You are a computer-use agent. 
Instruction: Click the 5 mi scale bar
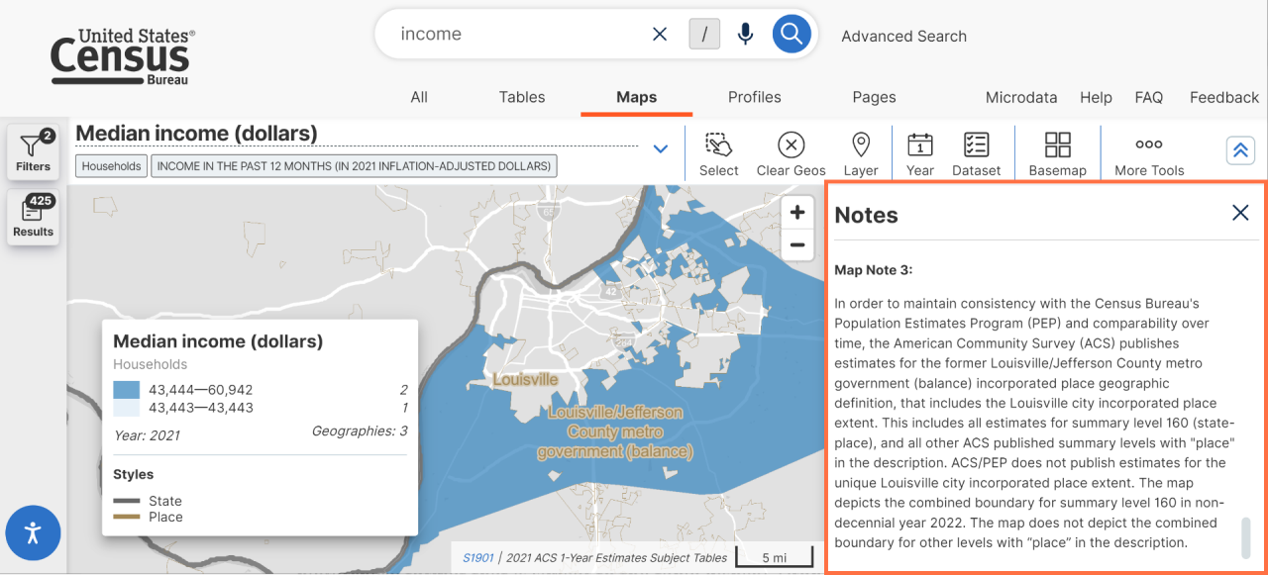point(774,558)
